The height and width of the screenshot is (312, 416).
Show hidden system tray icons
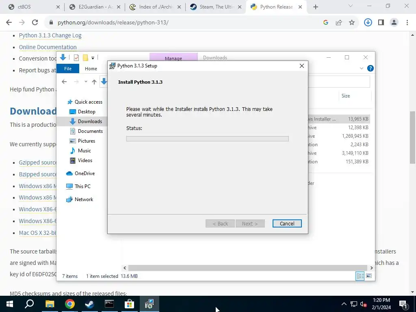(344, 304)
